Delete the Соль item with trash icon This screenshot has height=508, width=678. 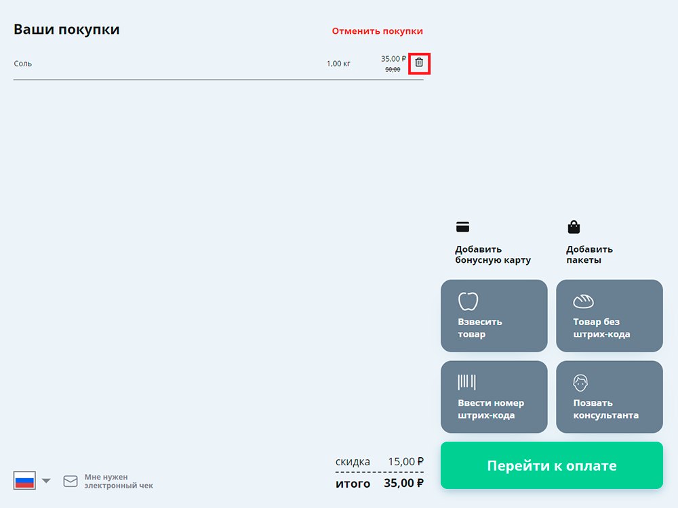419,63
